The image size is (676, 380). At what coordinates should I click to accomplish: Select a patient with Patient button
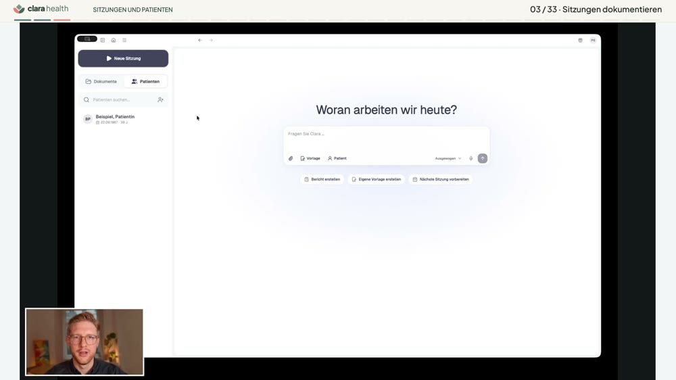(337, 158)
